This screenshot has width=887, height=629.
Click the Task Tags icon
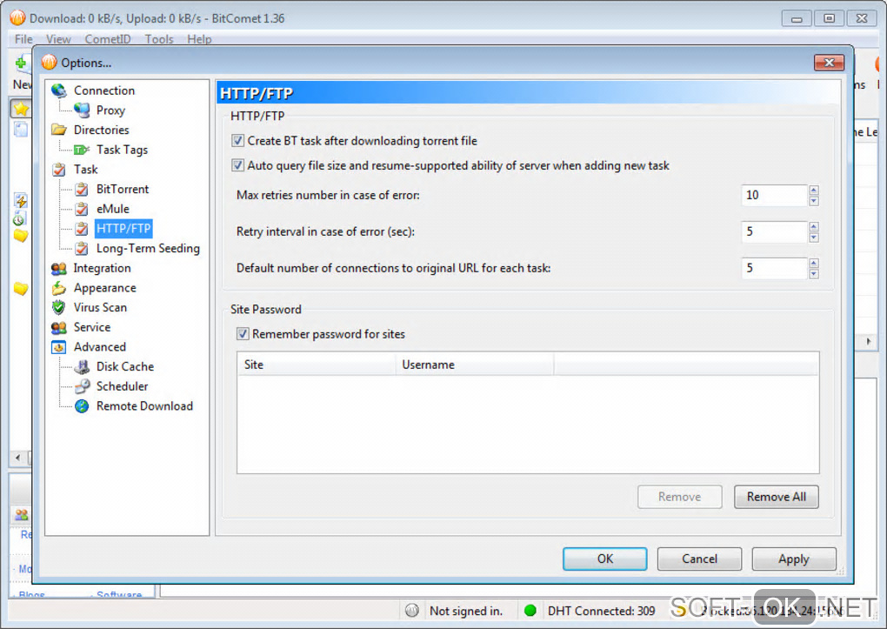tap(82, 150)
